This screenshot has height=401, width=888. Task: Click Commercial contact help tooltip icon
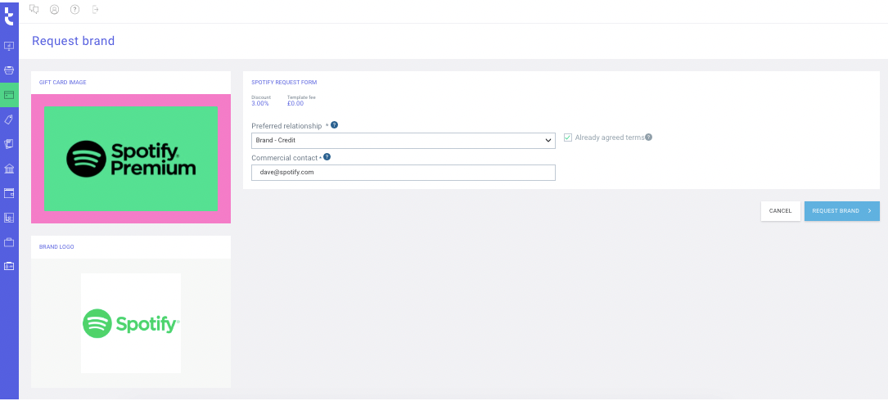click(x=327, y=157)
